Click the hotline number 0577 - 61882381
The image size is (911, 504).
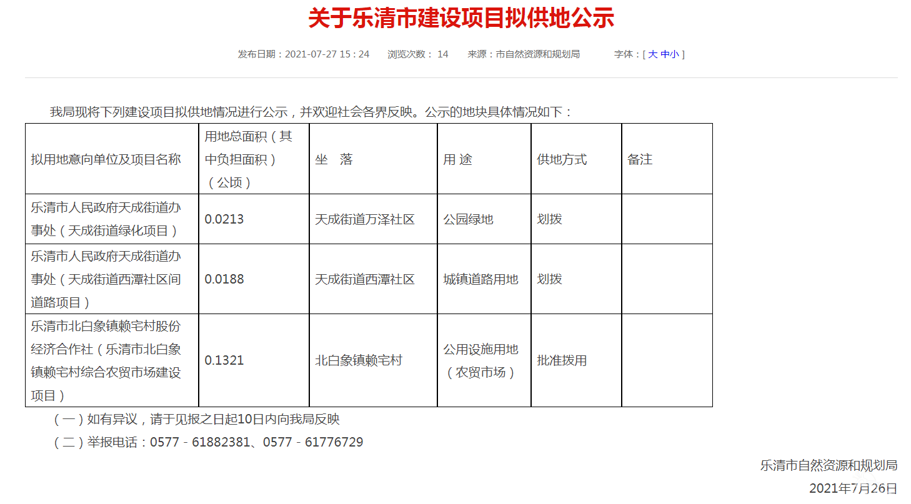199,442
